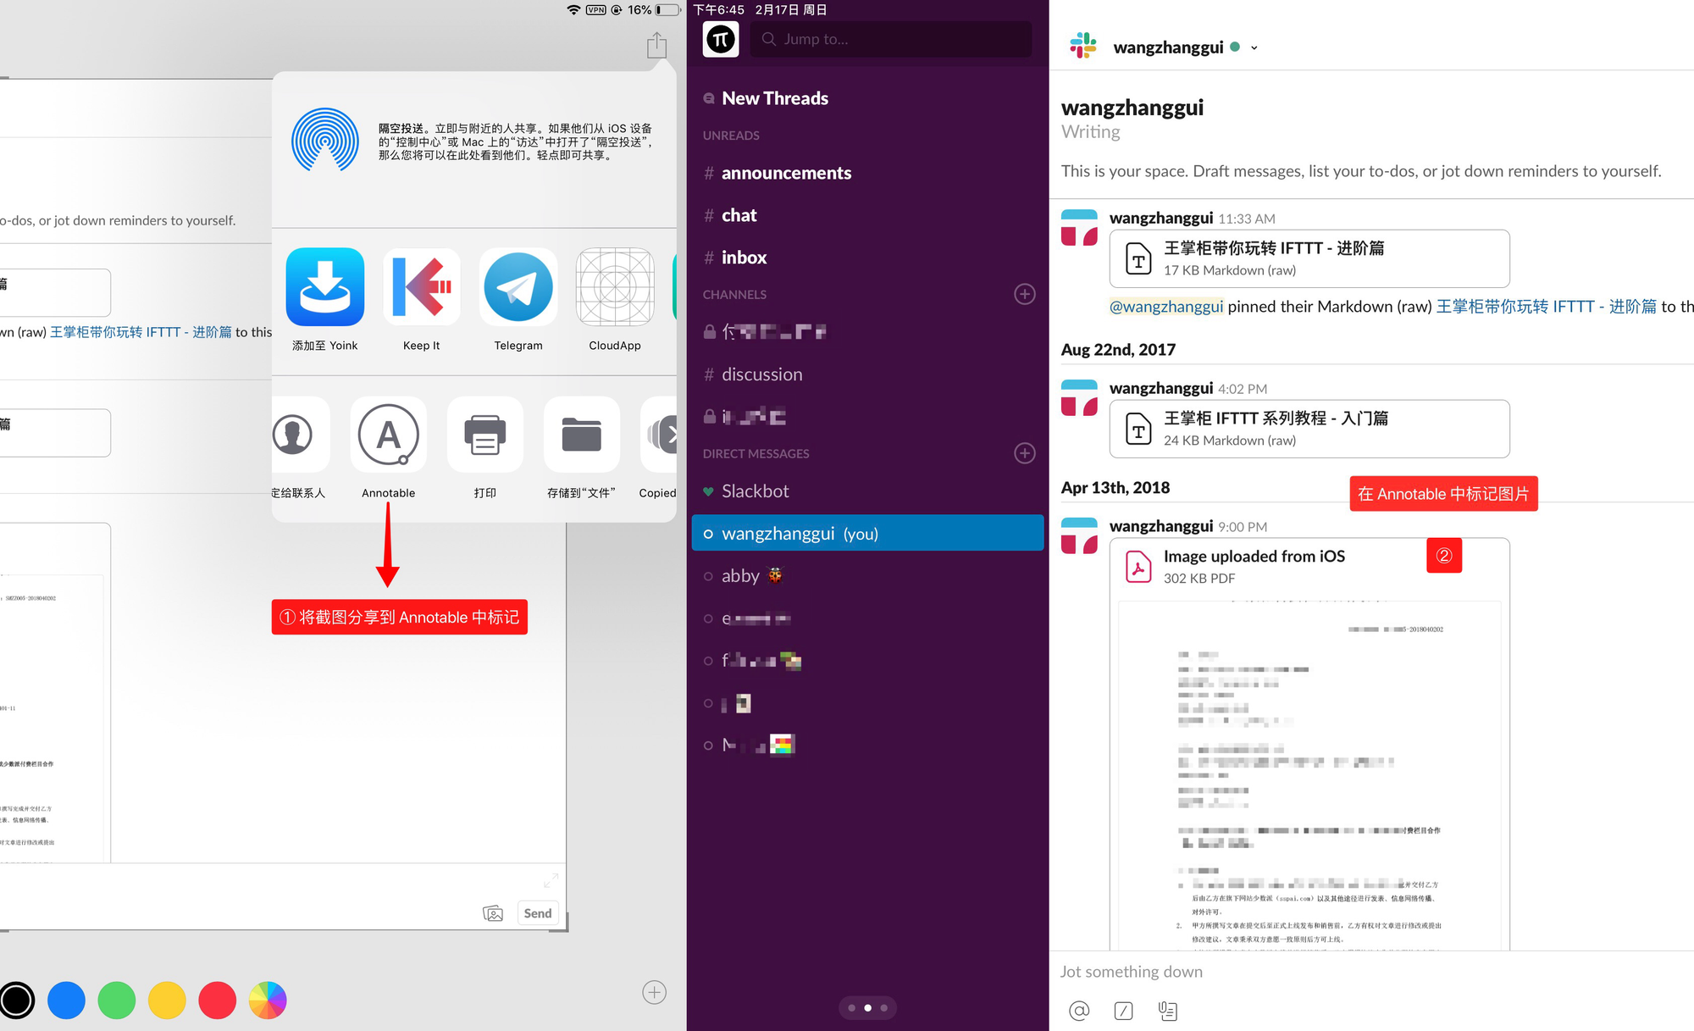
Task: Click the 4:02 PM message timestamp
Action: pos(1243,389)
